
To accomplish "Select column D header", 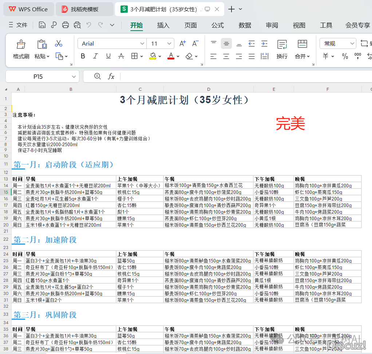I will (x=209, y=89).
